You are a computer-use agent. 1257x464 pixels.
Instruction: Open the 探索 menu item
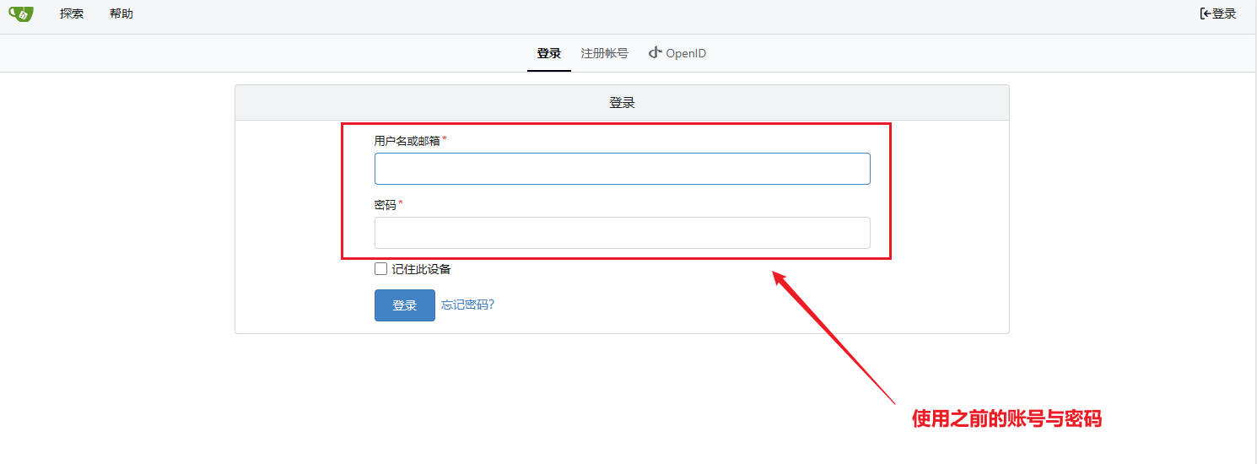[x=72, y=13]
